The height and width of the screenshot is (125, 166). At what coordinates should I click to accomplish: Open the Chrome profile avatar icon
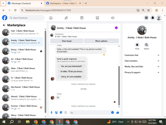[156, 10]
